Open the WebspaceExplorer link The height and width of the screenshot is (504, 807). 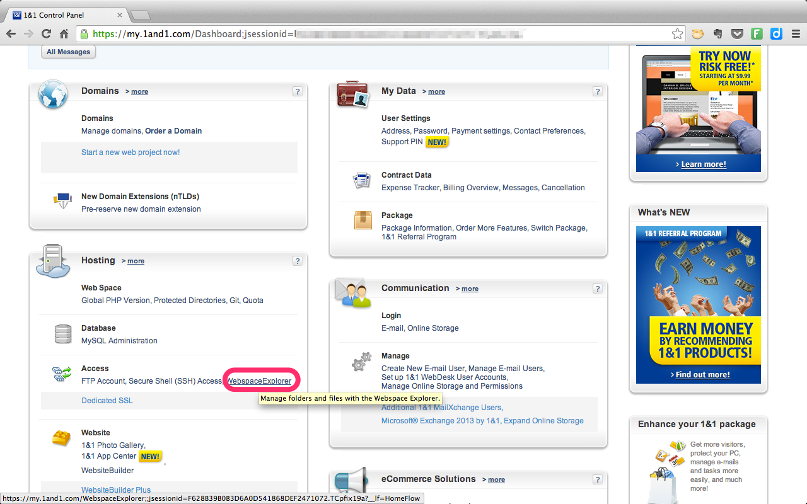pyautogui.click(x=260, y=381)
